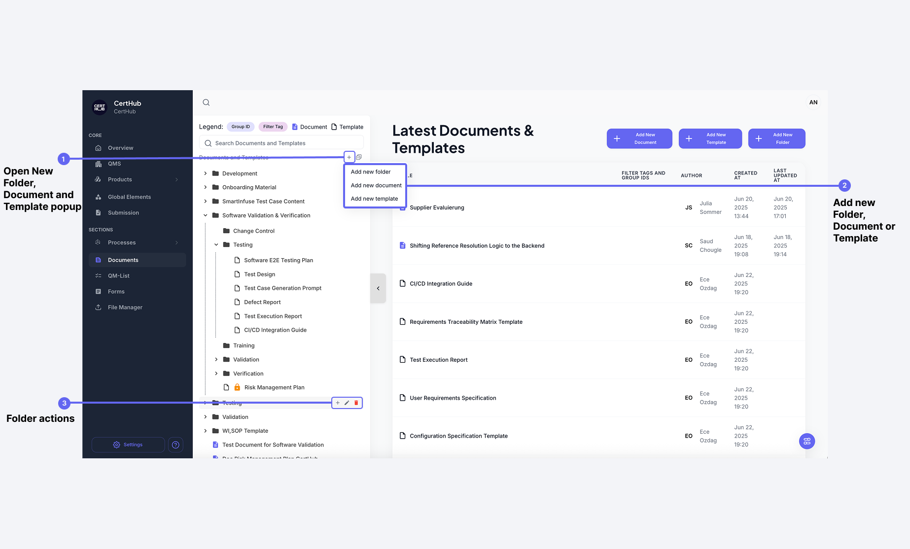Expand the Products section in the sidebar

[x=176, y=179]
